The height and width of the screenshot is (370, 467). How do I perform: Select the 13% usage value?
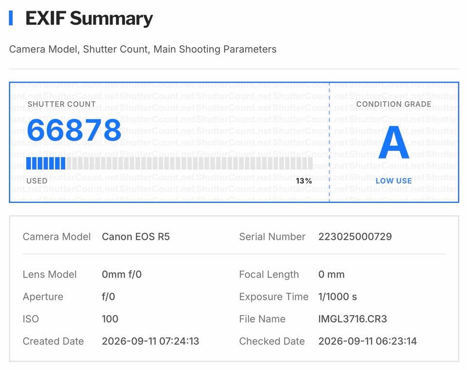tap(304, 181)
